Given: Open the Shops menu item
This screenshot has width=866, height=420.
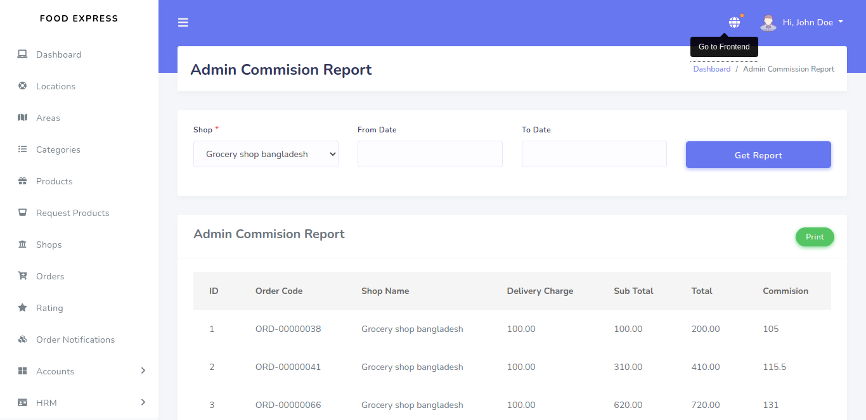Looking at the screenshot, I should click(x=49, y=245).
